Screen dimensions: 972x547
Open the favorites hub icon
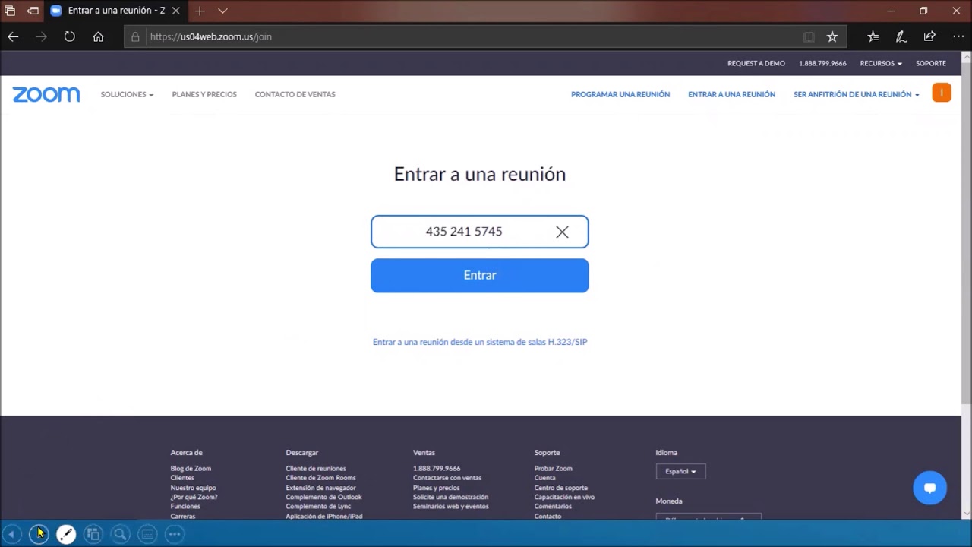click(873, 36)
